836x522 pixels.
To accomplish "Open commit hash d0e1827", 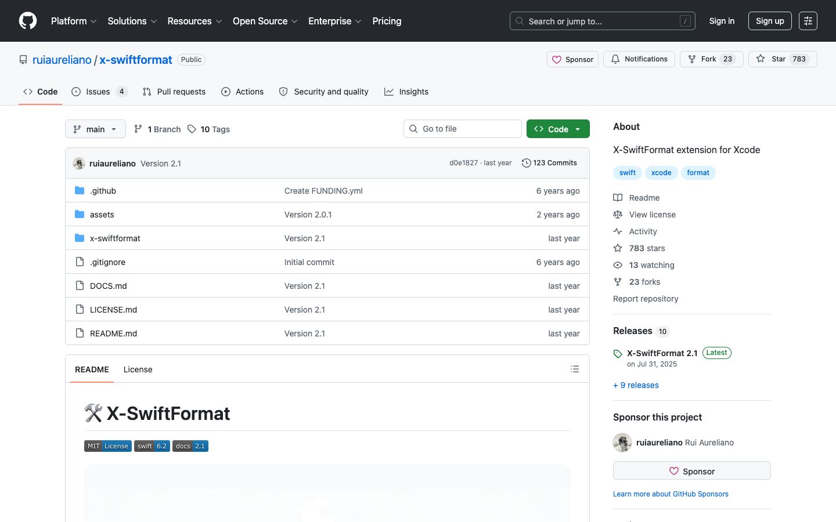I will 463,163.
